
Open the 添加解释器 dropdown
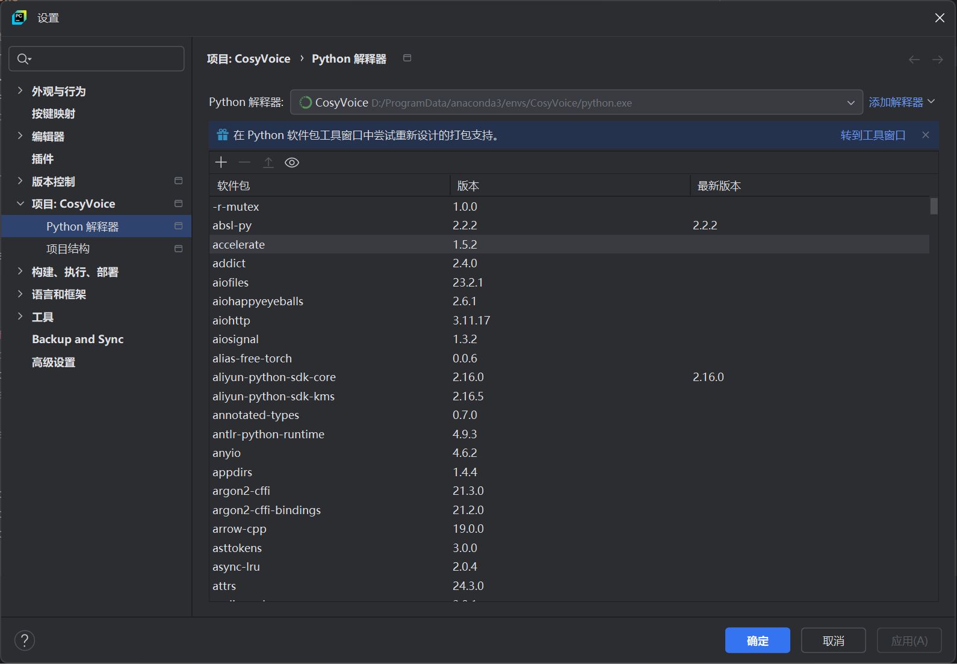[902, 102]
